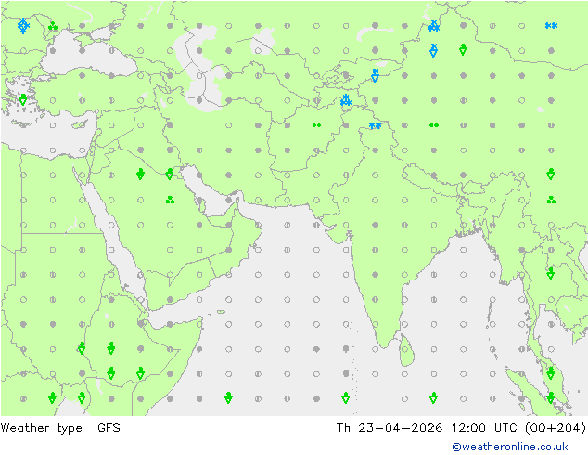588x455 pixels.
Task: Click the cloud symbol on Sri Lanka
Action: coord(404,349)
